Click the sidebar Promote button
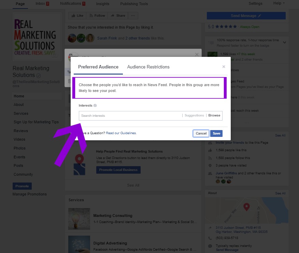The width and height of the screenshot is (299, 253). [22, 186]
